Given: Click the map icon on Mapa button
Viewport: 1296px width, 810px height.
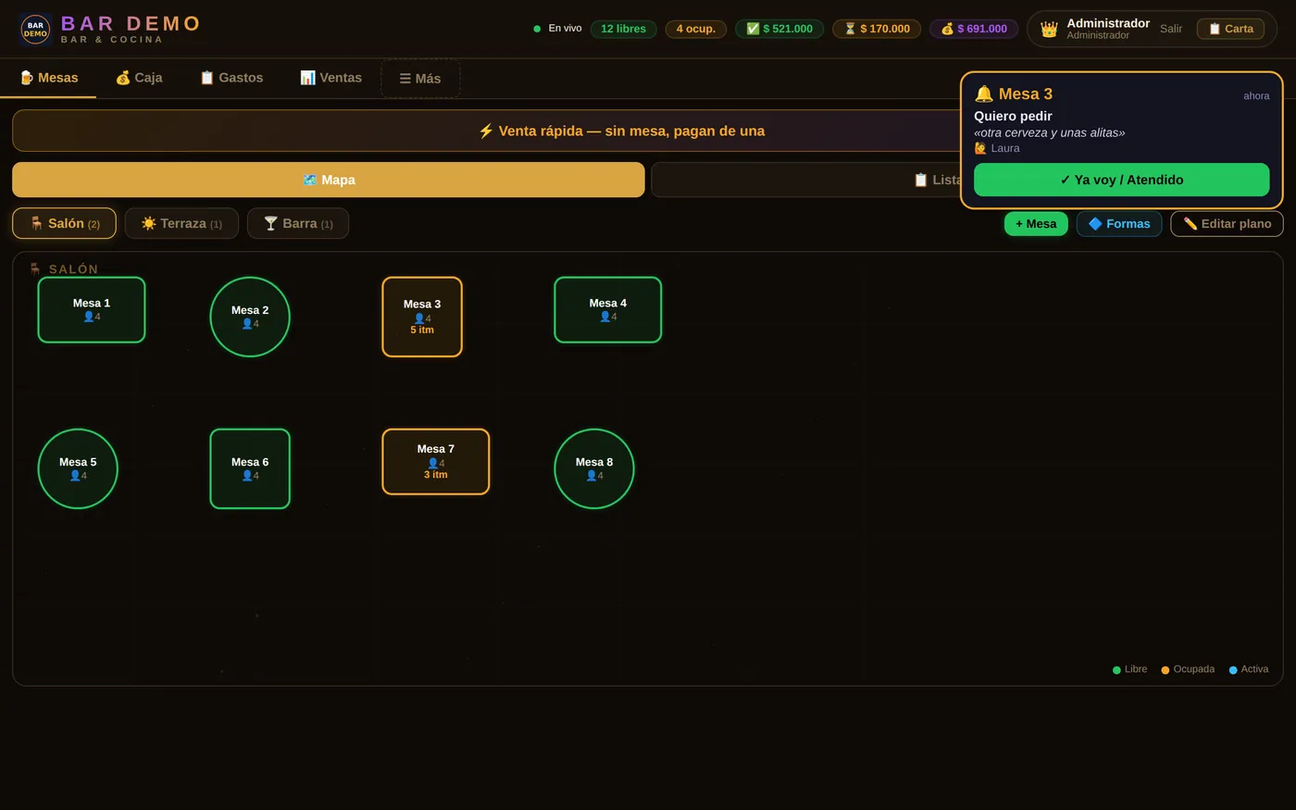Looking at the screenshot, I should pos(310,180).
